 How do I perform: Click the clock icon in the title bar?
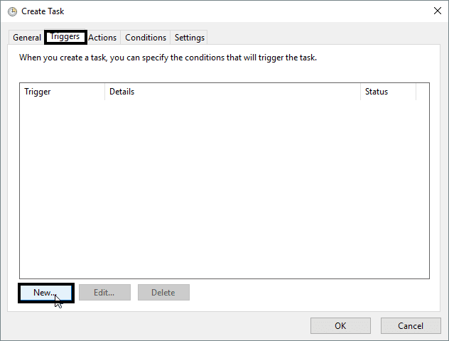[12, 11]
